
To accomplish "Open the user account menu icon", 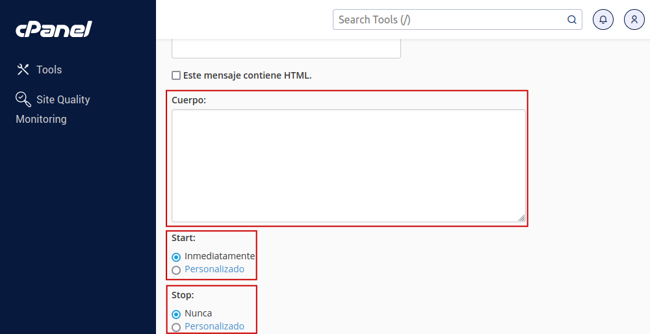I will [x=634, y=19].
